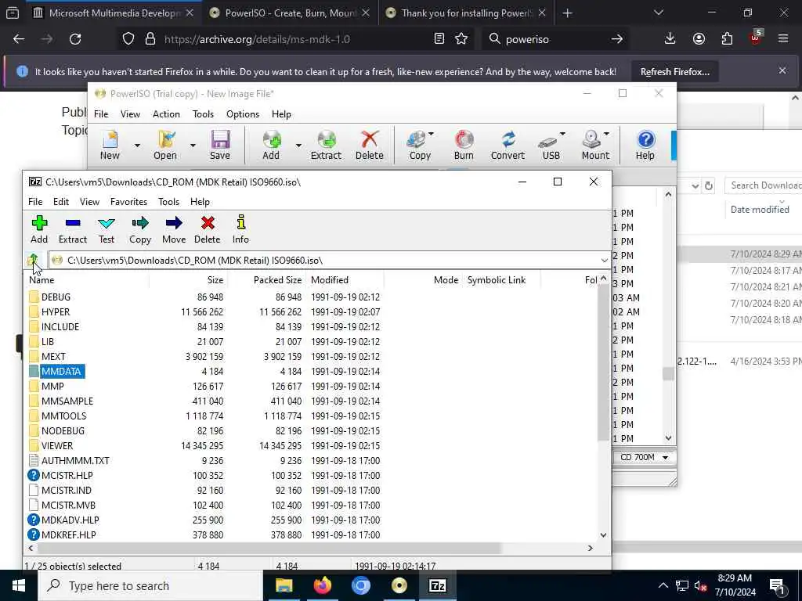Viewport: 802px width, 601px height.
Task: Expand the PowerISO Copy dropdown arrow
Action: coord(432,134)
